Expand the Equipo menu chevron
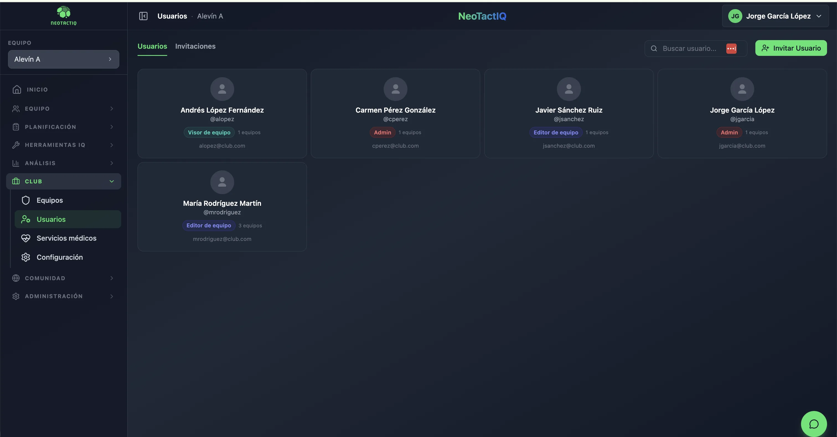The width and height of the screenshot is (837, 437). click(x=112, y=108)
